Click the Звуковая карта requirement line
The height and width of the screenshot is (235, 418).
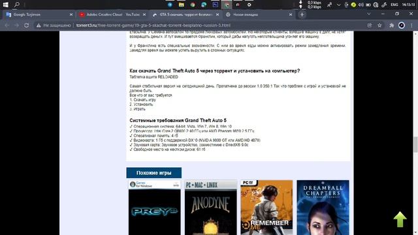[189, 145]
